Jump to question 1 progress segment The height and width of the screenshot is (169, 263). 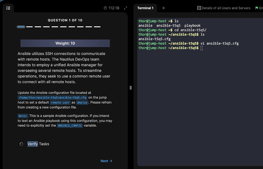pyautogui.click(x=21, y=27)
